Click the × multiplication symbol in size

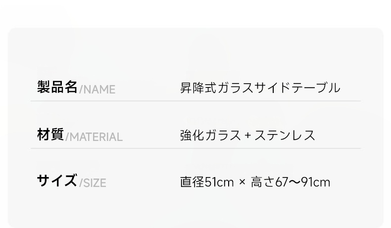(242, 182)
